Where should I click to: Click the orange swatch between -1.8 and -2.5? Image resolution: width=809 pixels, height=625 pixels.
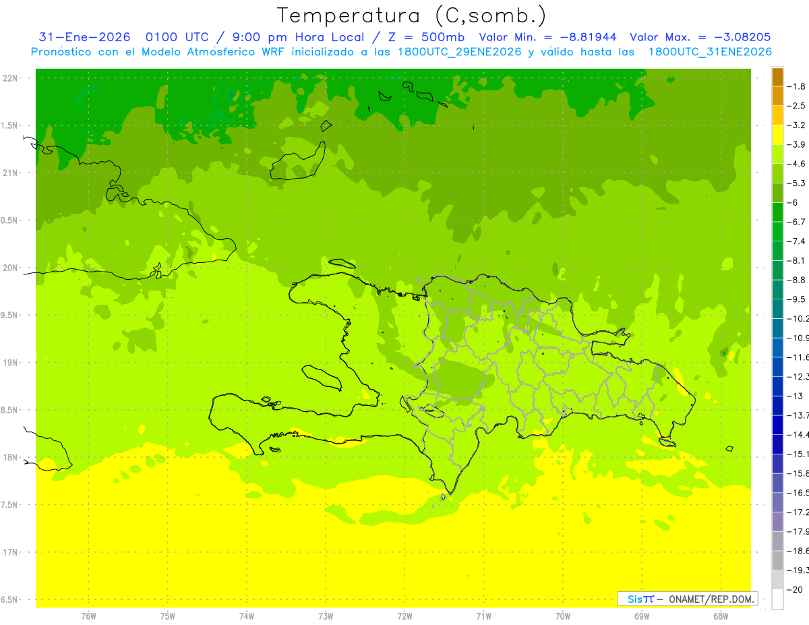coord(777,96)
